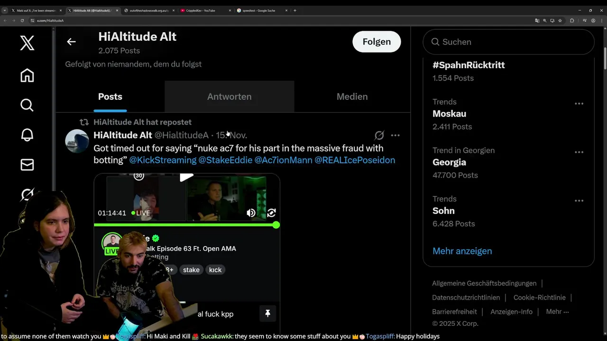Open the tab search dropdown arrow
Screen dimensions: 607x341
click(4, 10)
